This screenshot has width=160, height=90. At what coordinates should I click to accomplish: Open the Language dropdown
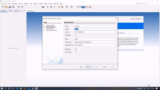(78, 49)
